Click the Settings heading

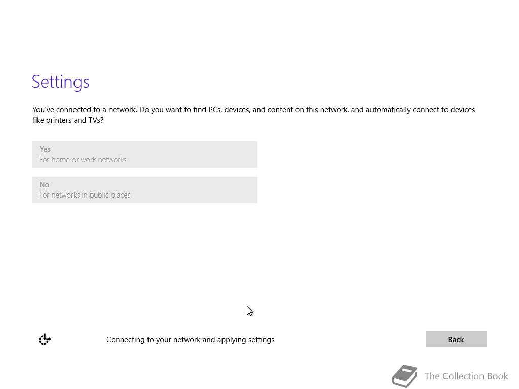click(61, 82)
